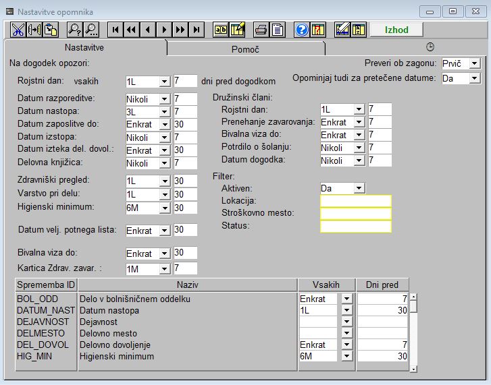Switch to the Pomoč tab
Viewport: 491px width, 385px height.
click(246, 49)
